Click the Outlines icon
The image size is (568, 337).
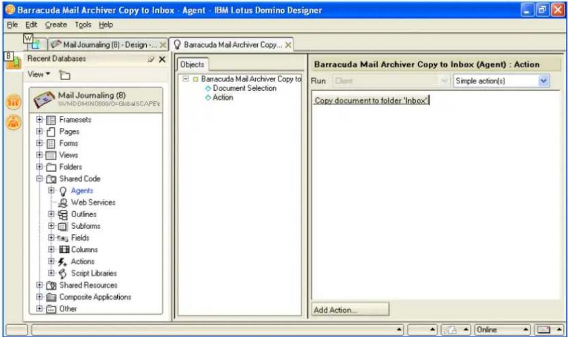[63, 215]
